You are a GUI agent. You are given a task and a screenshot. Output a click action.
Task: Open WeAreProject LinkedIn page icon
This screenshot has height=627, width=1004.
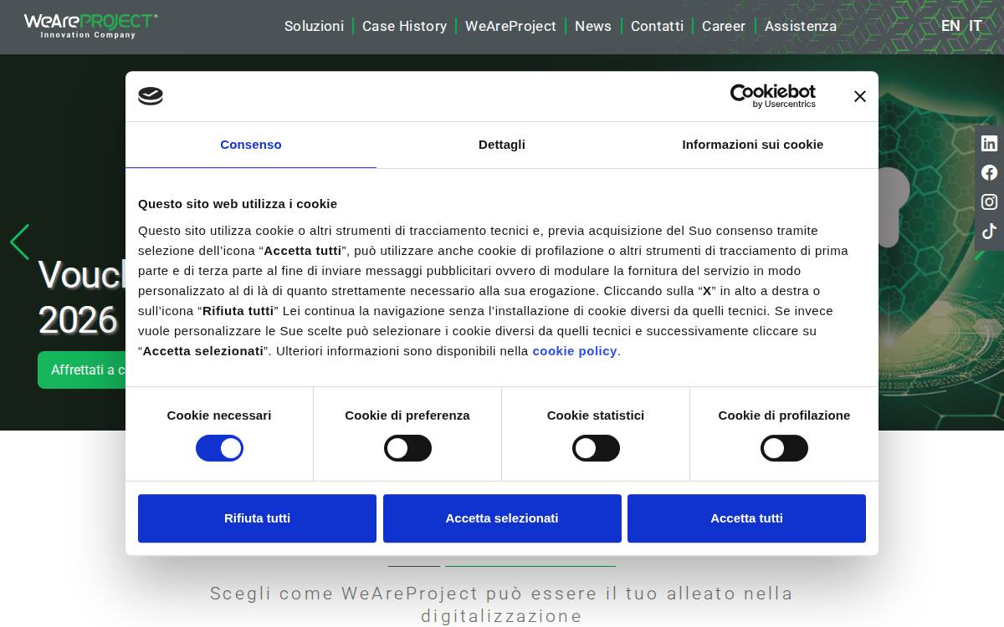coord(989,143)
